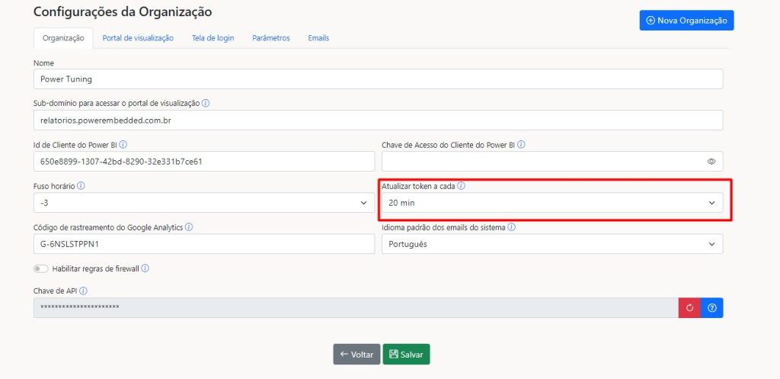This screenshot has width=780, height=379.
Task: Open the Parâmetros tab
Action: pyautogui.click(x=270, y=38)
